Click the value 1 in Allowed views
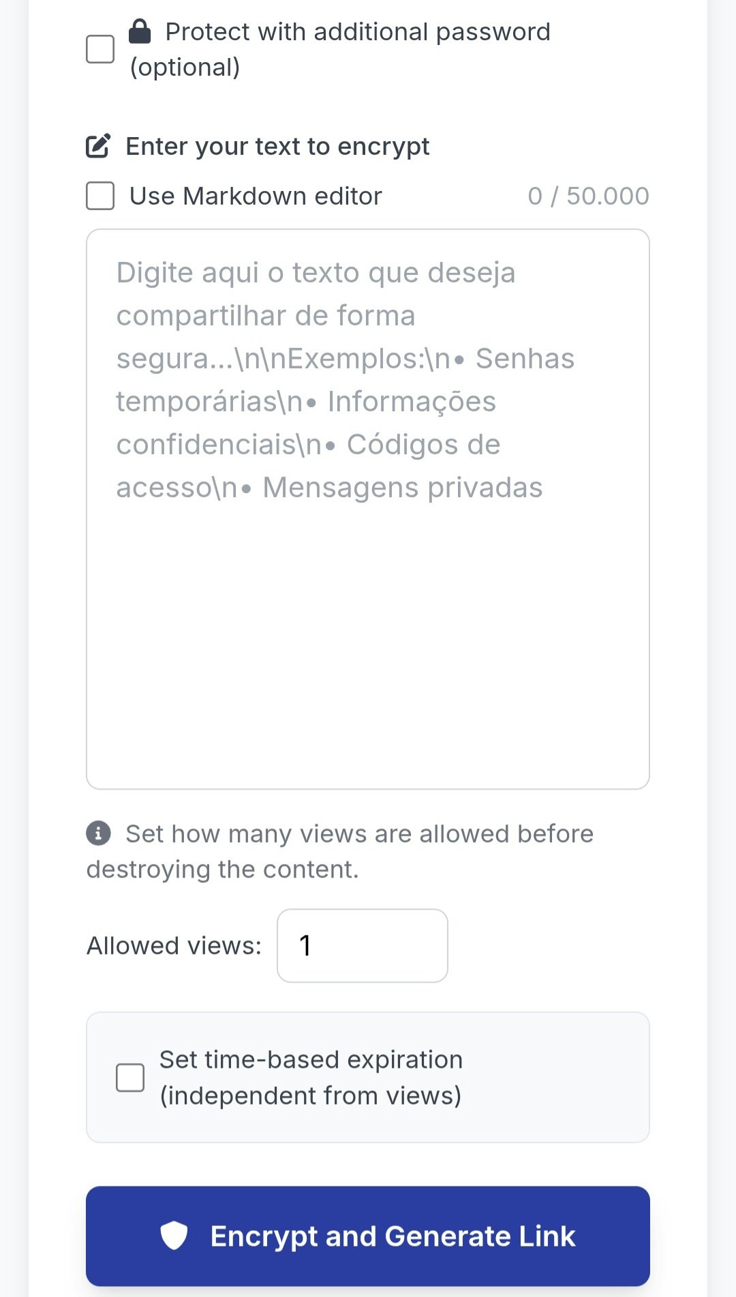736x1297 pixels. 305,946
